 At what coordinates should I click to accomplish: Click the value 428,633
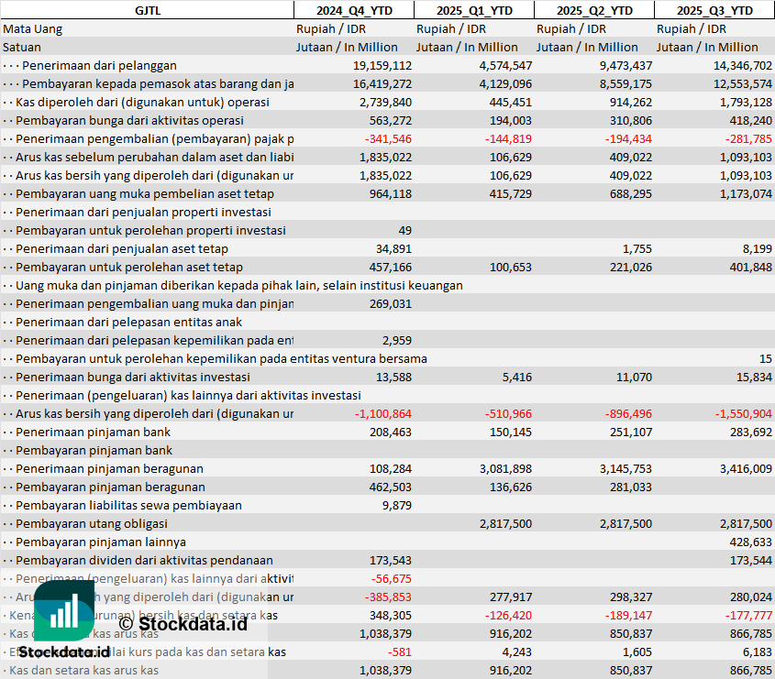coord(751,542)
